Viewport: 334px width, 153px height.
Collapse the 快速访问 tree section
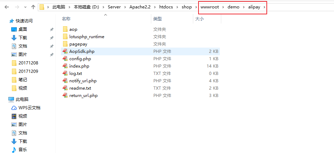tap(5, 21)
